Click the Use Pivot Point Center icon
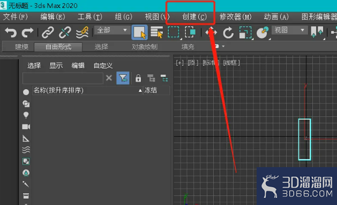This screenshot has width=337, height=205. 317,32
